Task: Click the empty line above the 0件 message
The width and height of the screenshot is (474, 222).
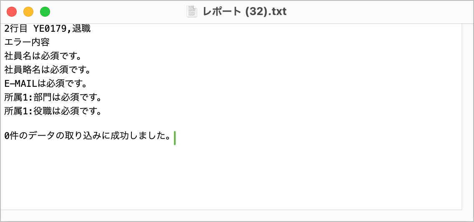Action: (231, 124)
